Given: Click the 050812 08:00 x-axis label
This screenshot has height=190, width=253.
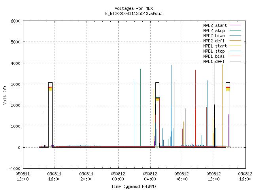Looking at the screenshot, I should (x=181, y=177).
